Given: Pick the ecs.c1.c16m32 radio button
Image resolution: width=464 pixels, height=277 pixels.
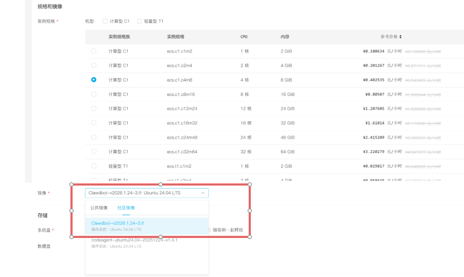Looking at the screenshot, I should (x=94, y=123).
